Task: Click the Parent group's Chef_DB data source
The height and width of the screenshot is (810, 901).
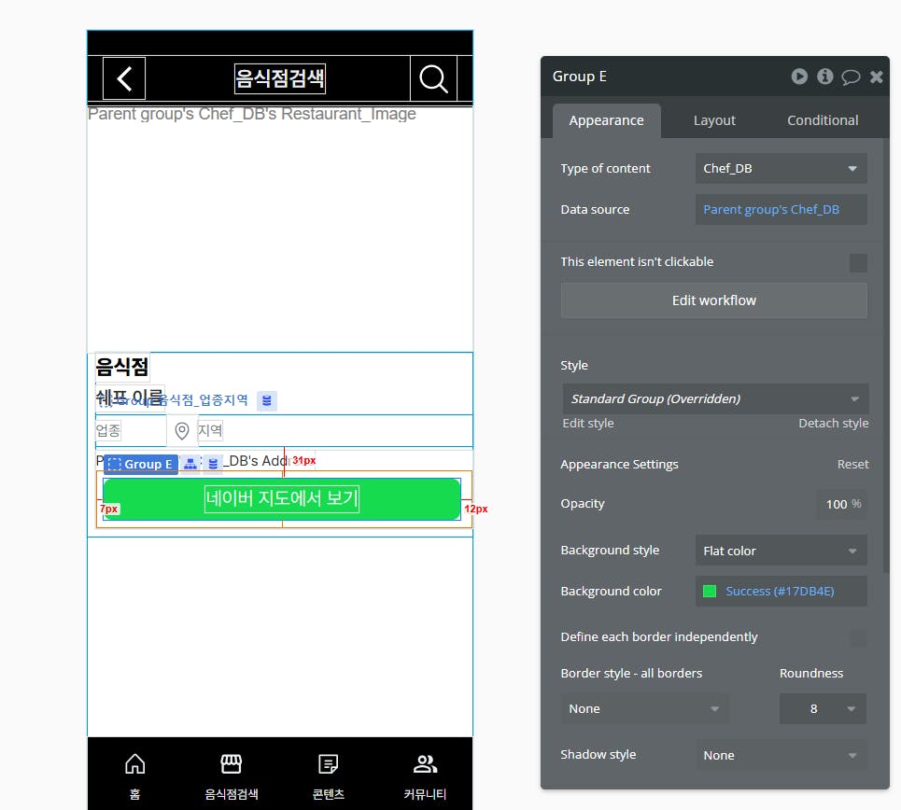Action: [781, 210]
